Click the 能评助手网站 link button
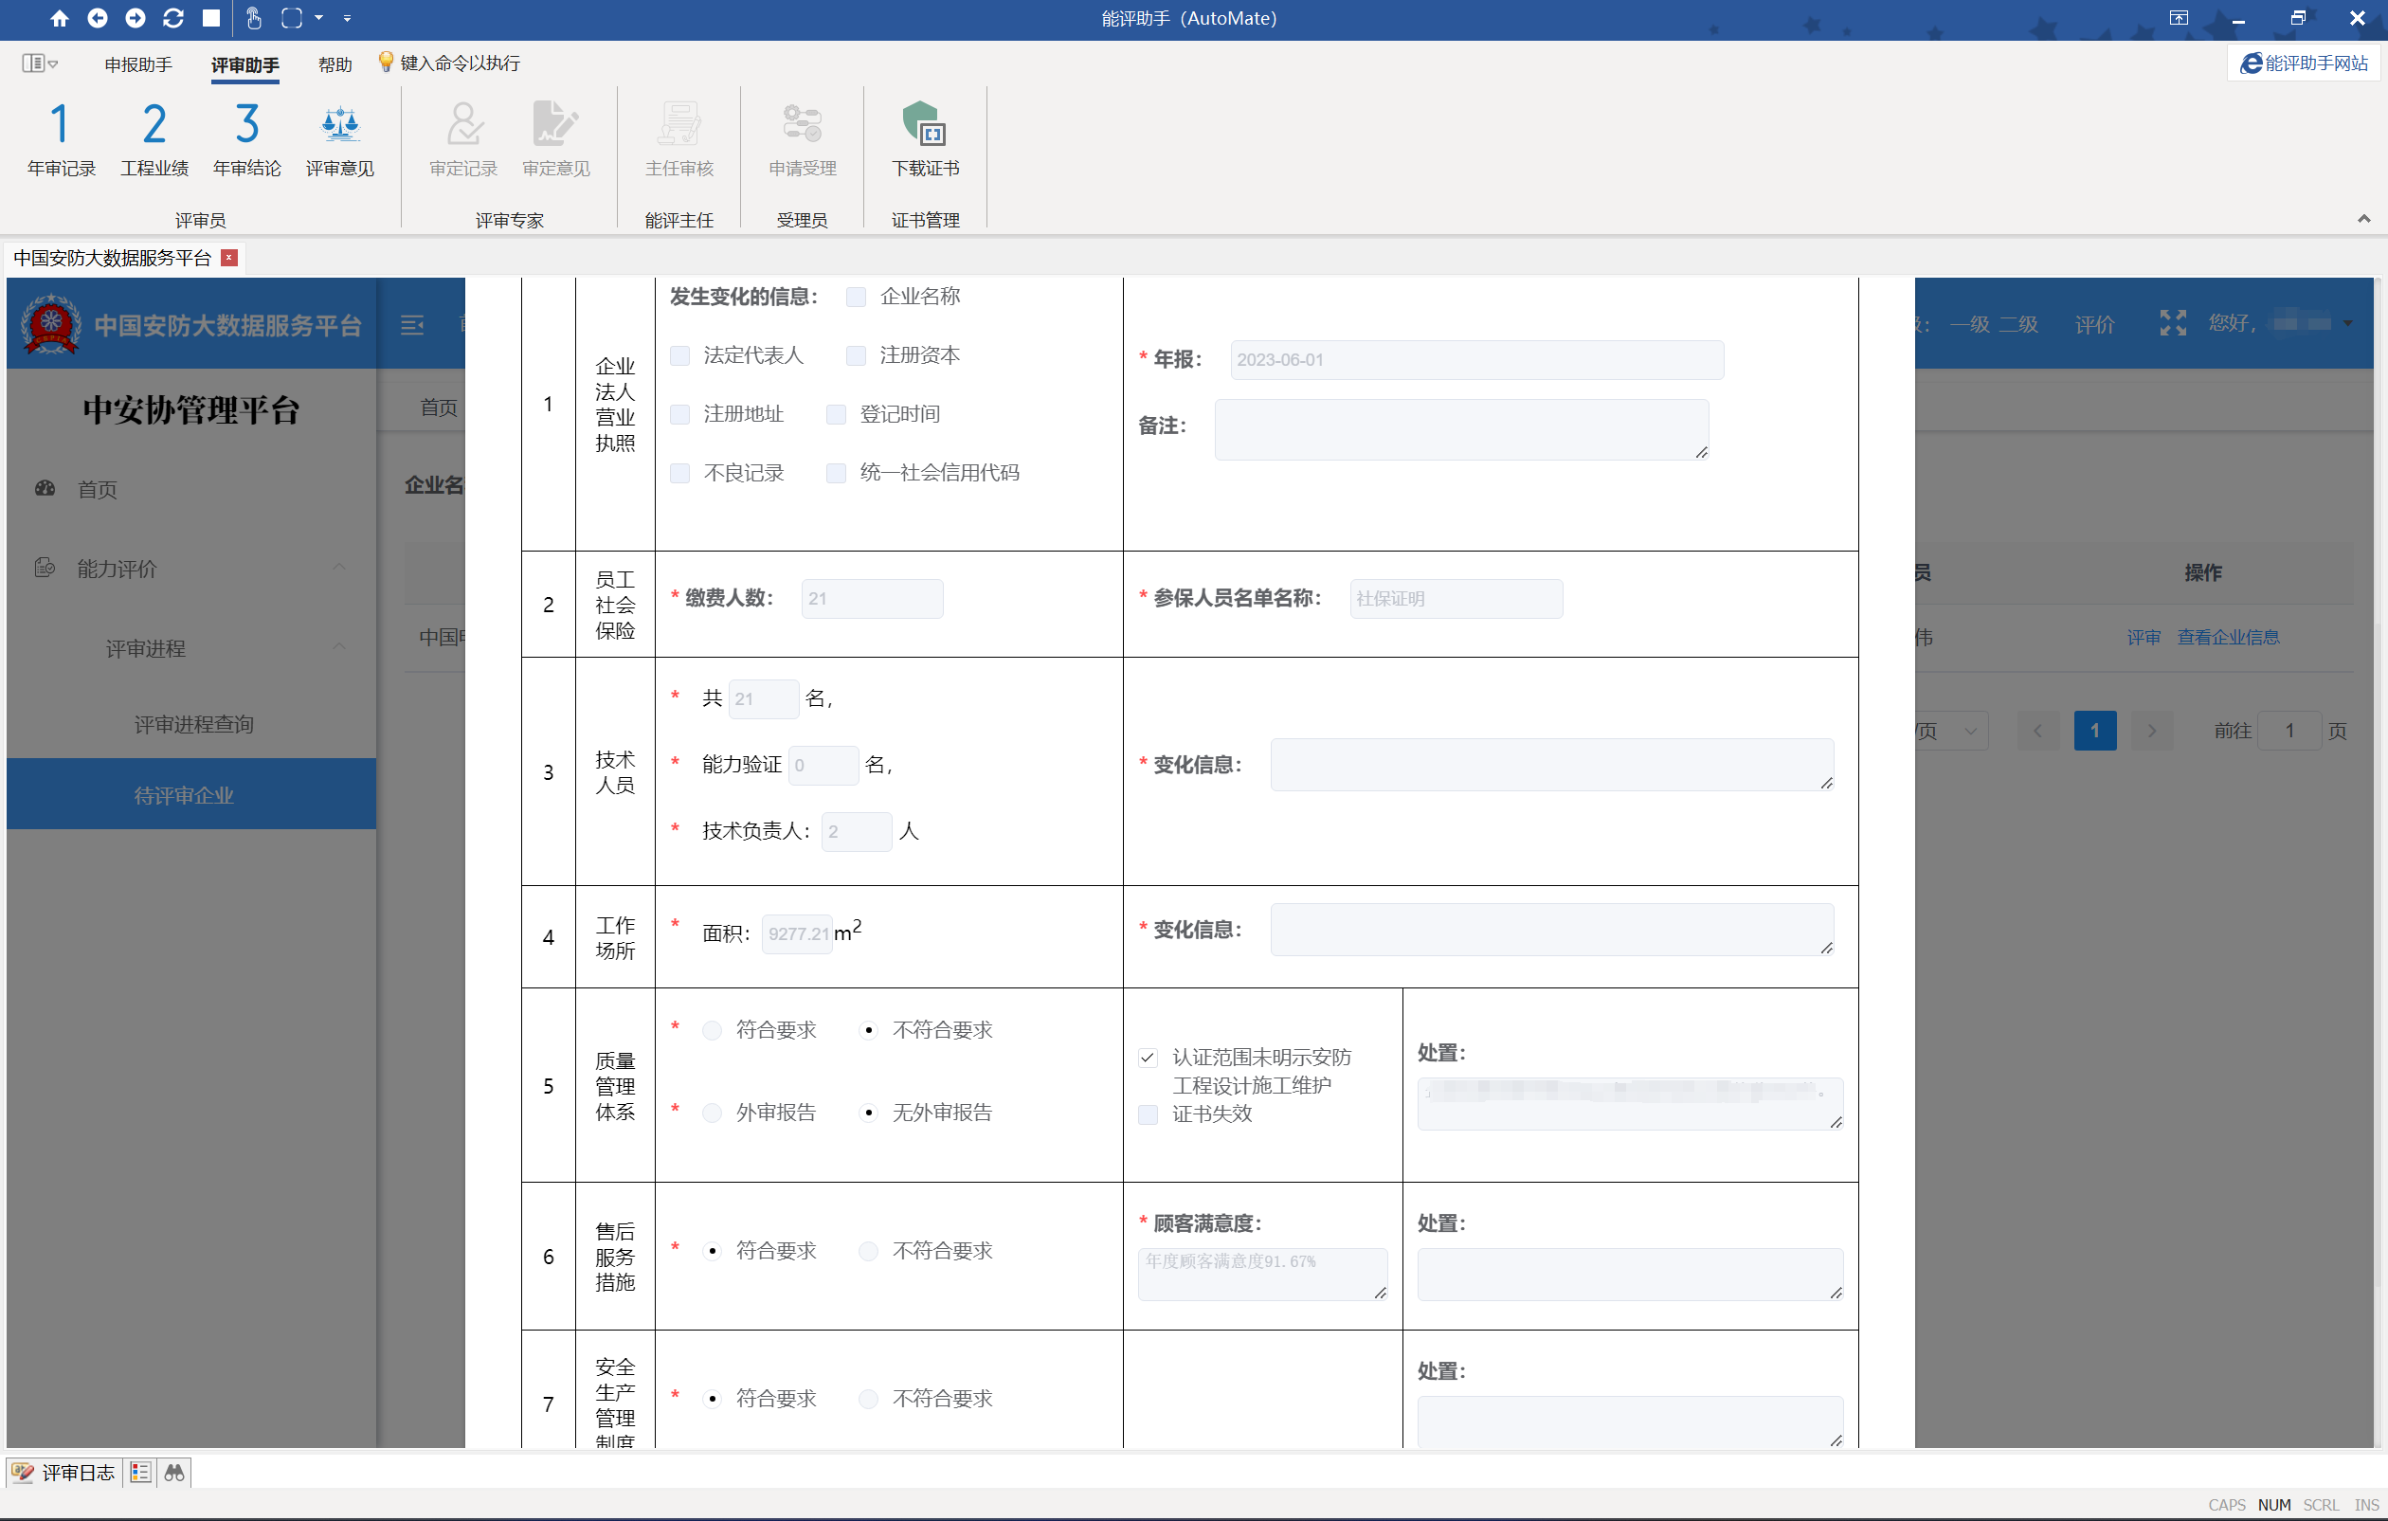Viewport: 2388px width, 1521px height. 2304,63
